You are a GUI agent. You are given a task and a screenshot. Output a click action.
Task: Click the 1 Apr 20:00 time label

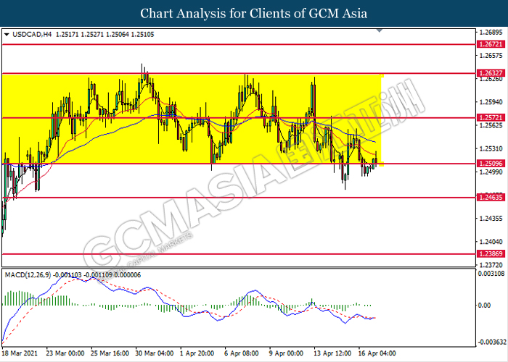pos(197,353)
